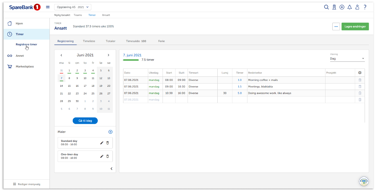Switch to the Timeliste tab
Image resolution: width=377 pixels, height=192 pixels.
(89, 41)
